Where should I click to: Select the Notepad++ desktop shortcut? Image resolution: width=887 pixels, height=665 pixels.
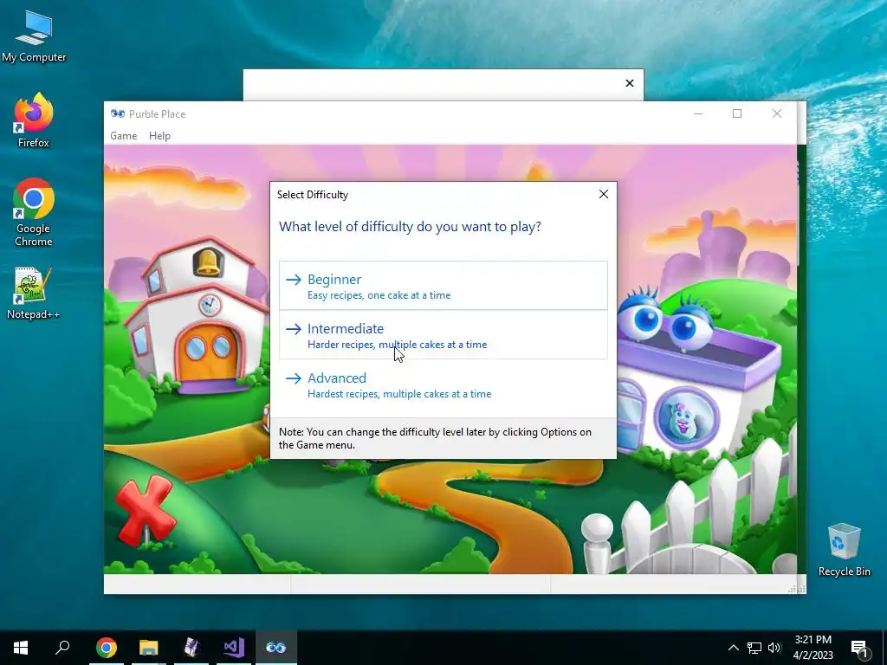coord(34,293)
